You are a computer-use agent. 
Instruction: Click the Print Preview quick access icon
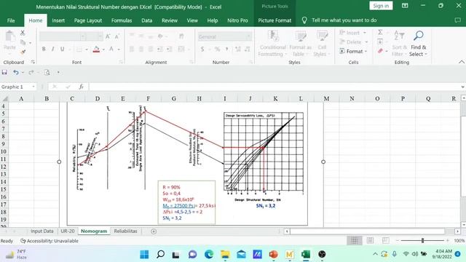pyautogui.click(x=47, y=72)
